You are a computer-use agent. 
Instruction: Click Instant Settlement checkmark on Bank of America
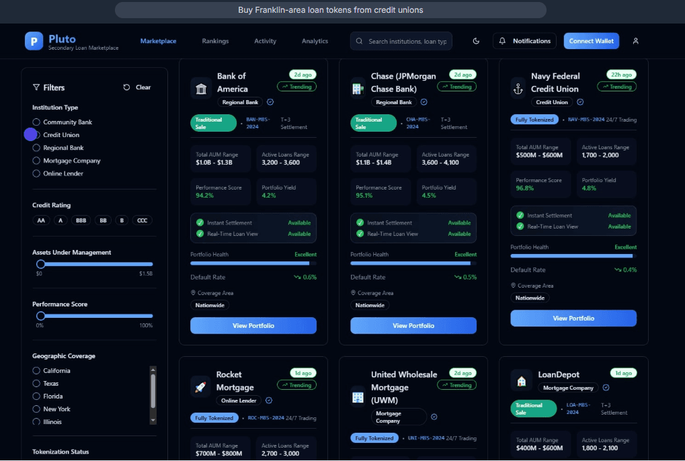[x=200, y=222]
